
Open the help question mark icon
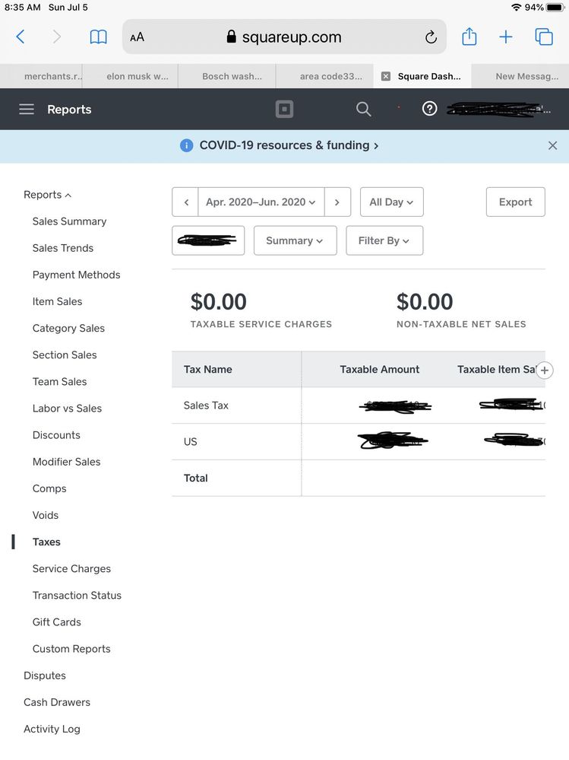pos(429,109)
